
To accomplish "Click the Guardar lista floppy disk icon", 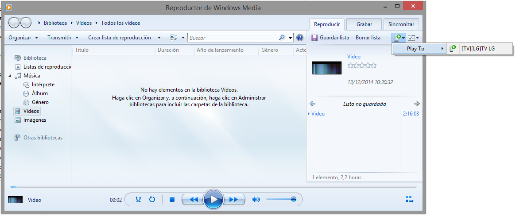I will click(314, 38).
